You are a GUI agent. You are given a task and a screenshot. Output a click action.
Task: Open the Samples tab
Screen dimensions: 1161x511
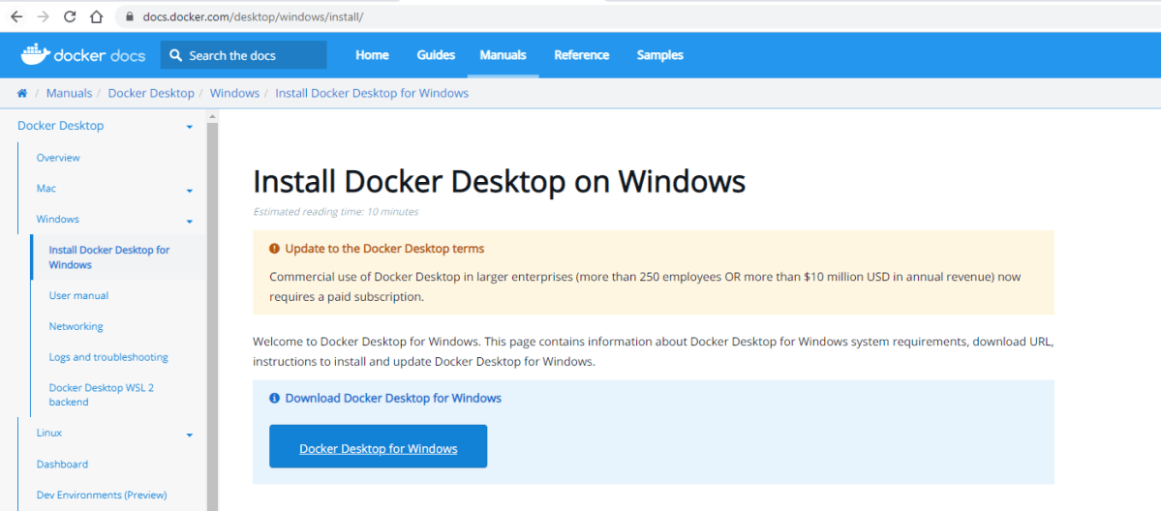coord(659,55)
